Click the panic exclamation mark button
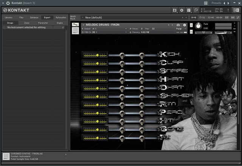Image resolution: width=242 pixels, height=166 pixels. point(228,10)
